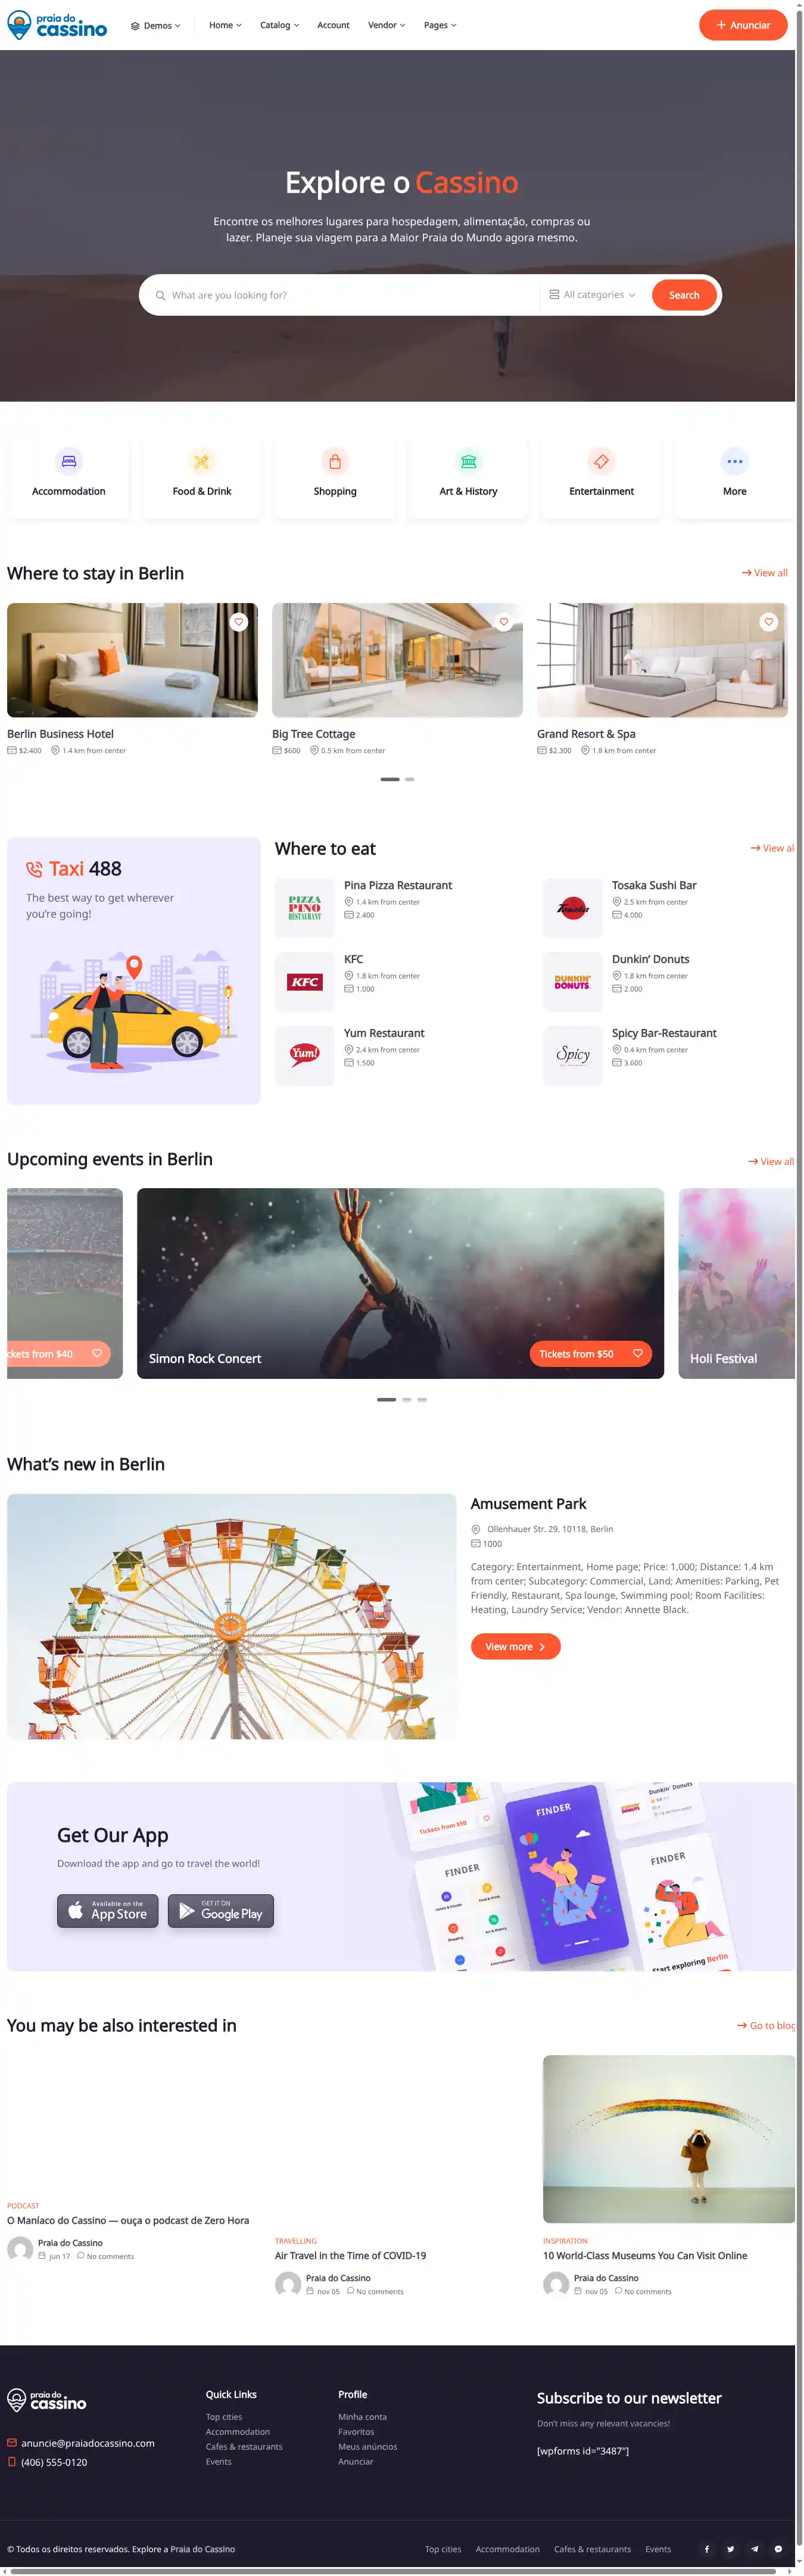The height and width of the screenshot is (2576, 804).
Task: Expand the Catalog navigation dropdown
Action: (x=280, y=25)
